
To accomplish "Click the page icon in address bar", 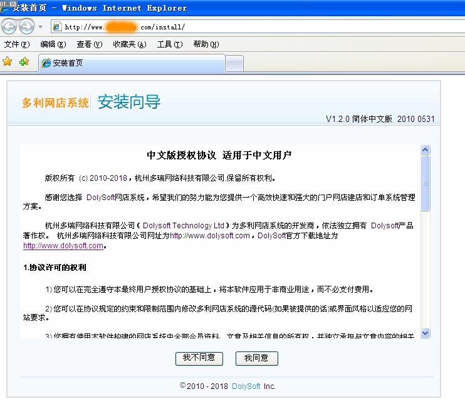I will click(x=56, y=27).
